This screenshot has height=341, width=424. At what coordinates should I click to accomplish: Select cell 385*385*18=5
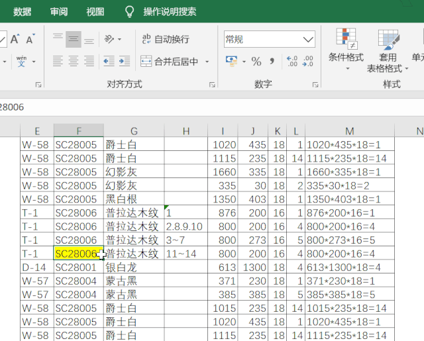[350, 294]
